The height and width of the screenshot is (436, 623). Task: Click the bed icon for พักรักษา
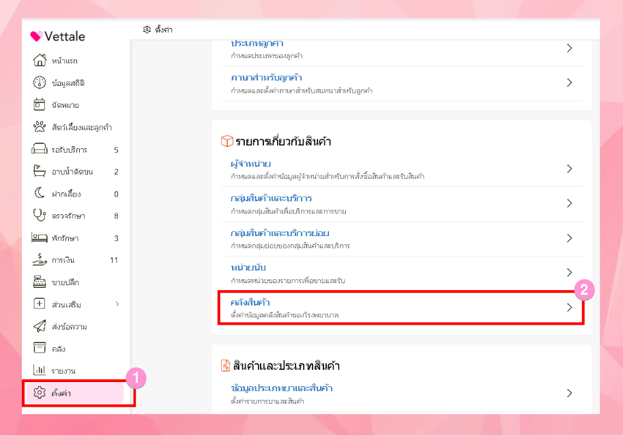(x=40, y=237)
